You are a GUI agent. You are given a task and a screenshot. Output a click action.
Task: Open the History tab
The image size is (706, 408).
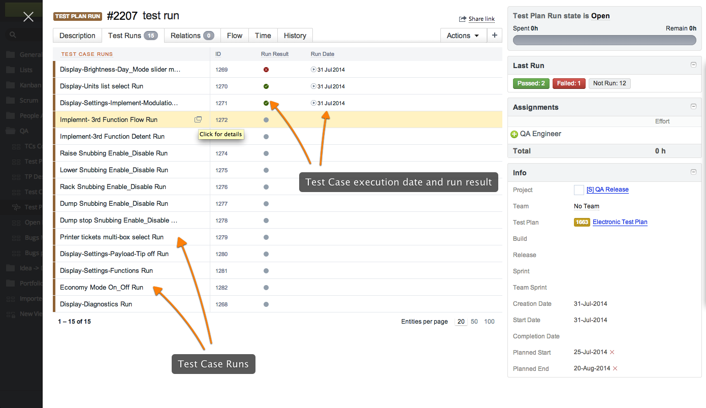pos(295,36)
